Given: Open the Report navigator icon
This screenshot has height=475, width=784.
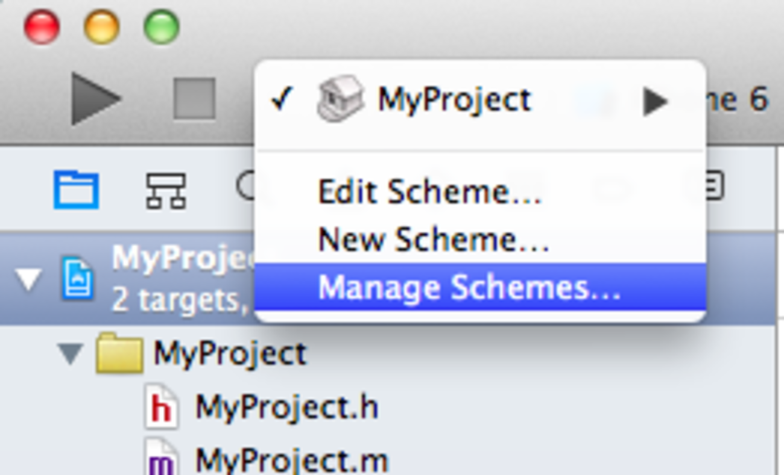Looking at the screenshot, I should click(710, 186).
